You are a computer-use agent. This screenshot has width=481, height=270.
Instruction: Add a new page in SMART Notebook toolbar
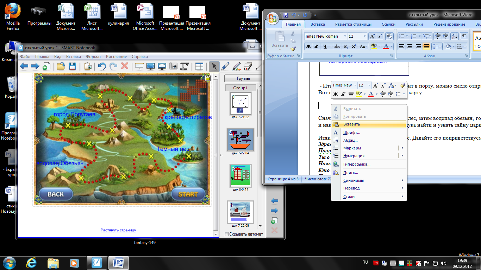click(x=46, y=66)
